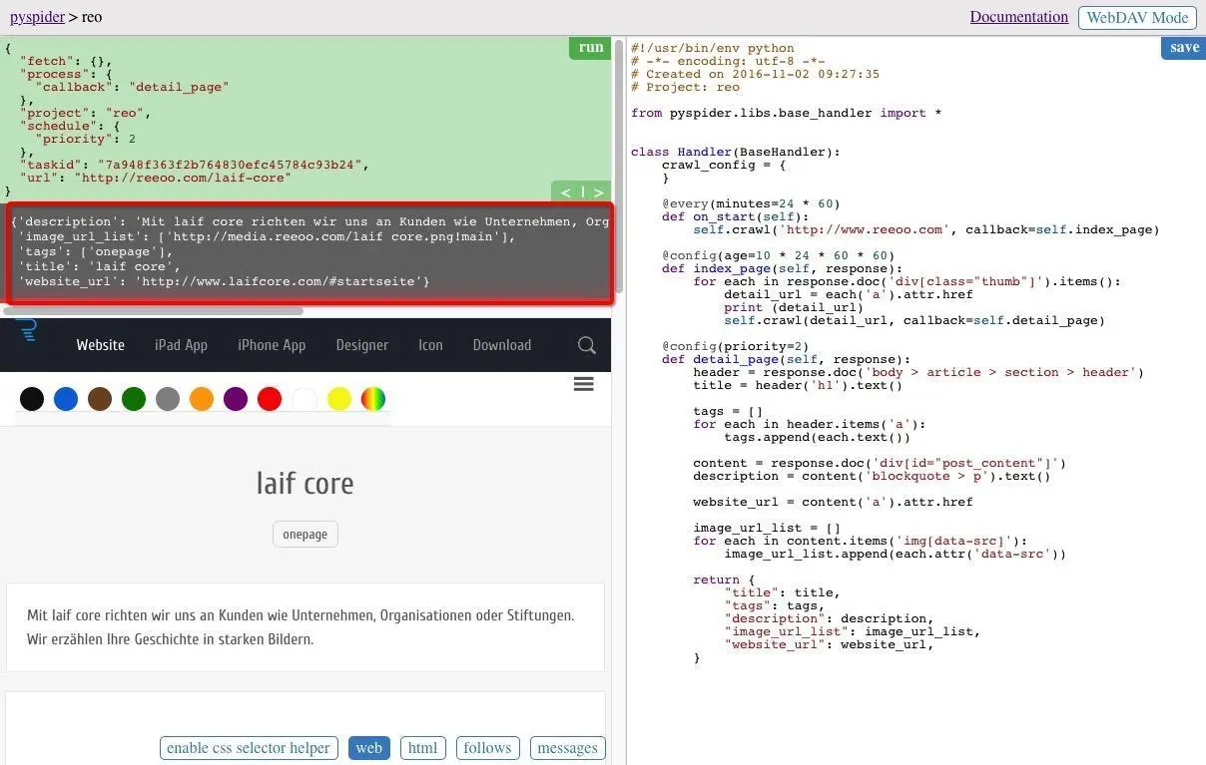This screenshot has height=765, width=1206.
Task: Open the hamburger menu icon
Action: pyautogui.click(x=584, y=384)
